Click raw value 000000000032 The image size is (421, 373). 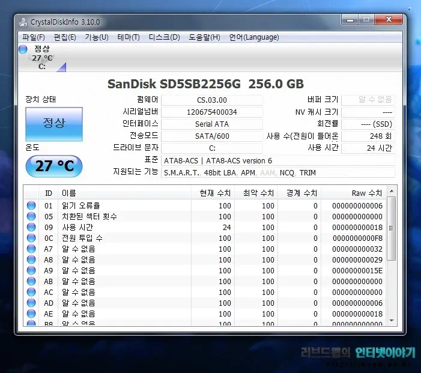357,249
